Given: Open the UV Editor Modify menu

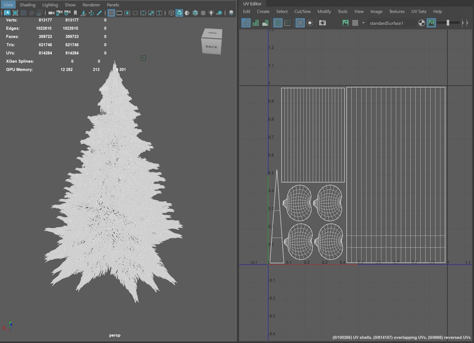Looking at the screenshot, I should (x=324, y=11).
